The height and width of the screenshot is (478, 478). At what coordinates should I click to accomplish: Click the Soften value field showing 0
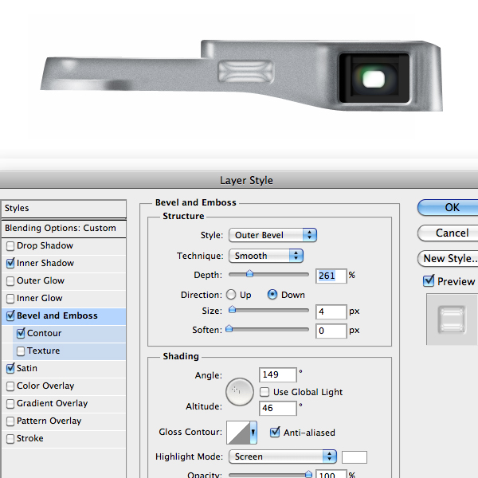pos(331,331)
